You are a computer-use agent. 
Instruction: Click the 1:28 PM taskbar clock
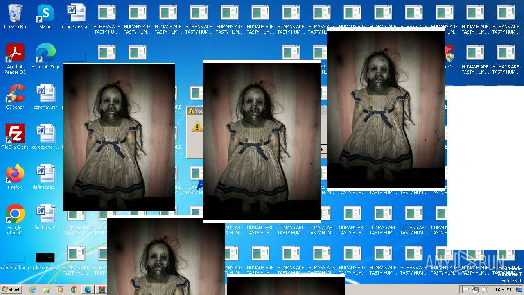point(503,290)
